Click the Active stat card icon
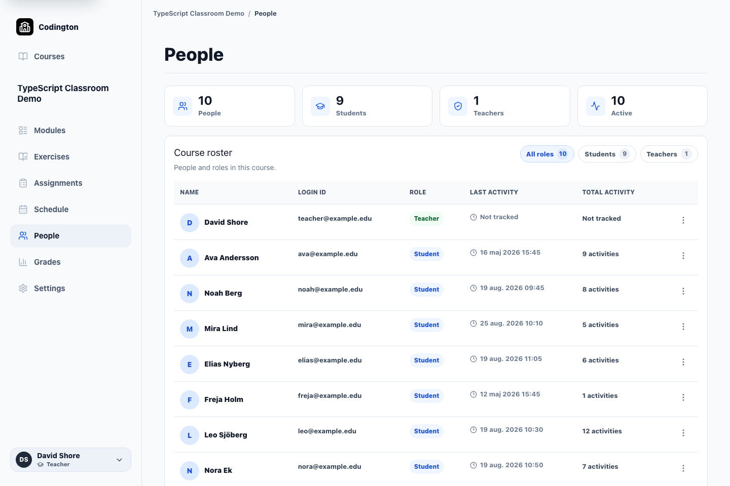This screenshot has width=730, height=486. [x=596, y=106]
